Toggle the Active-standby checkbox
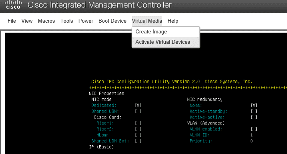Image resolution: width=287 pixels, height=154 pixels. point(254,111)
